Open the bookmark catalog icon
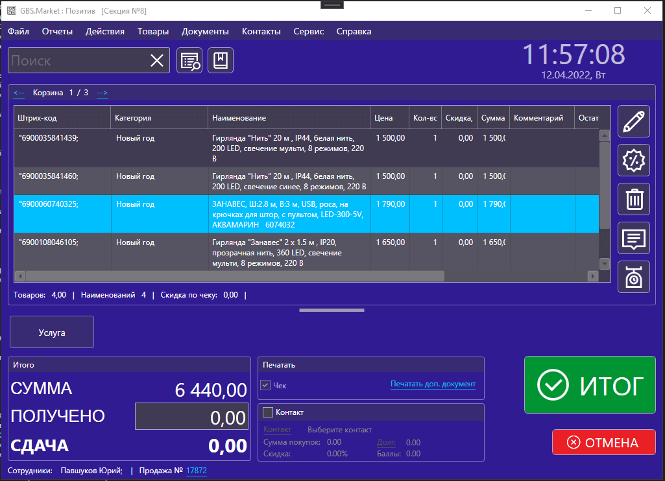The image size is (665, 481). pos(221,61)
